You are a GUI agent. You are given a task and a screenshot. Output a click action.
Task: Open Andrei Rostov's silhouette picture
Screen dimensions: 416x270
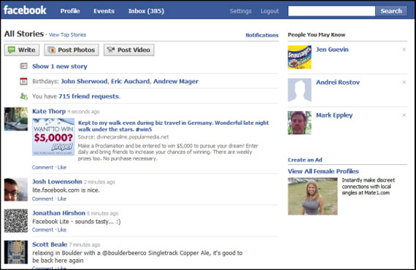tap(299, 90)
